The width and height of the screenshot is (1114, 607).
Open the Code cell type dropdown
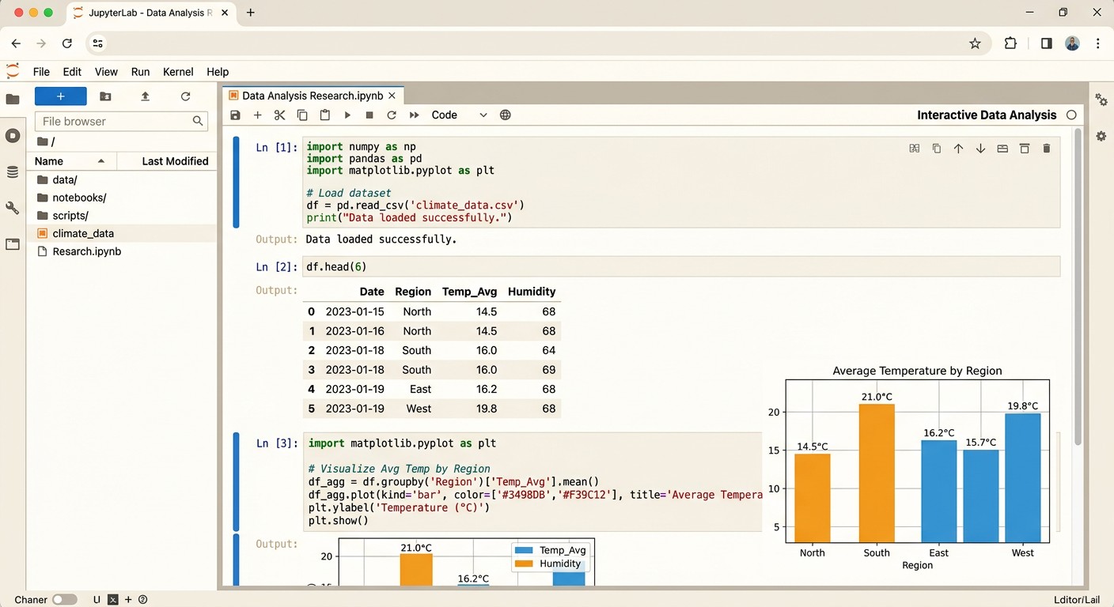459,115
